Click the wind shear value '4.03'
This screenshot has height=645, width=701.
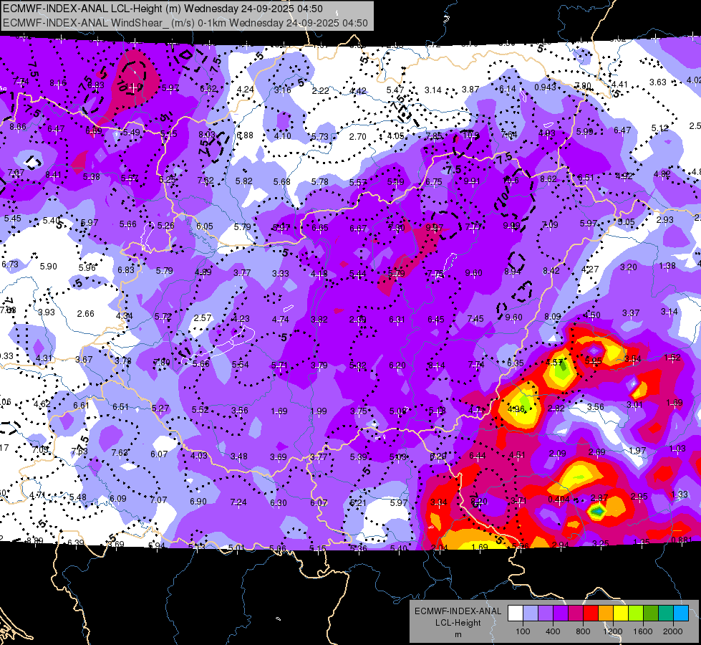pyautogui.click(x=199, y=456)
